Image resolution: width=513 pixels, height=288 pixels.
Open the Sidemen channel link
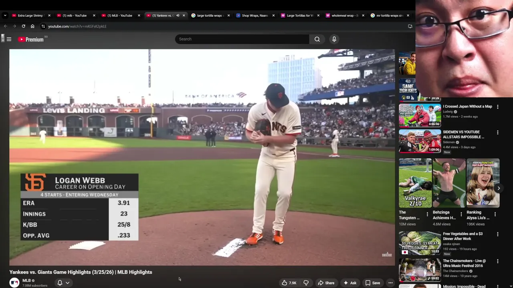(x=449, y=142)
